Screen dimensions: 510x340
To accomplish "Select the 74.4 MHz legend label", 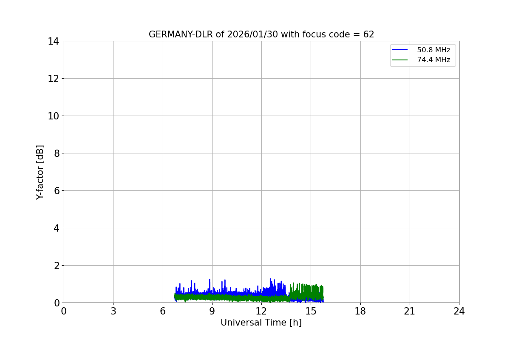I will tap(433, 60).
